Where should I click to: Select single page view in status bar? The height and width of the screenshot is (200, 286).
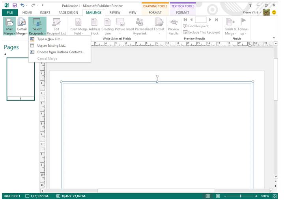[x=207, y=196]
